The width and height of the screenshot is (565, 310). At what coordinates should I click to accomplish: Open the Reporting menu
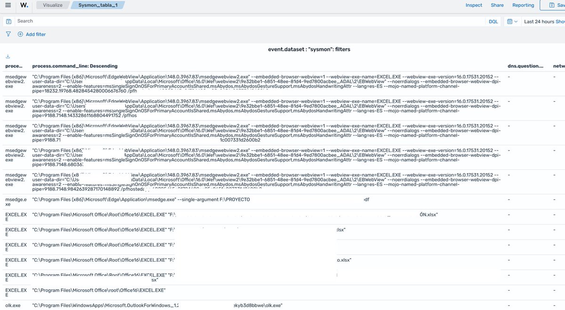523,5
